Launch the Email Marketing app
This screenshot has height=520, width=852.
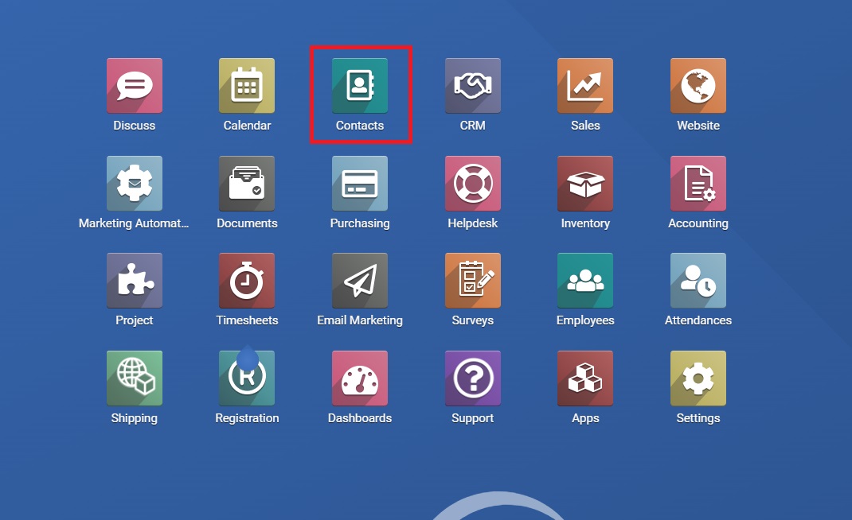[x=360, y=281]
